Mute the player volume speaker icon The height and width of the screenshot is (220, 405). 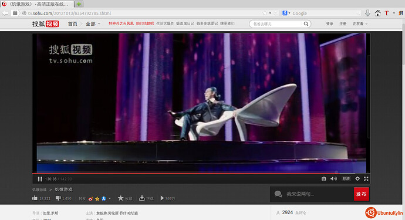click(333, 179)
